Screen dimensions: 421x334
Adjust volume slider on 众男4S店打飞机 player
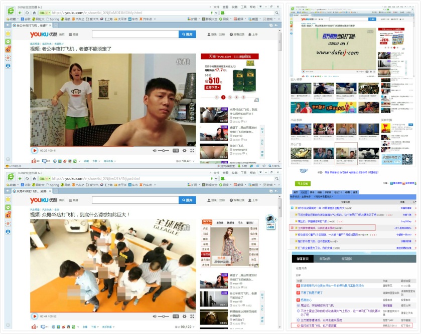click(x=164, y=316)
